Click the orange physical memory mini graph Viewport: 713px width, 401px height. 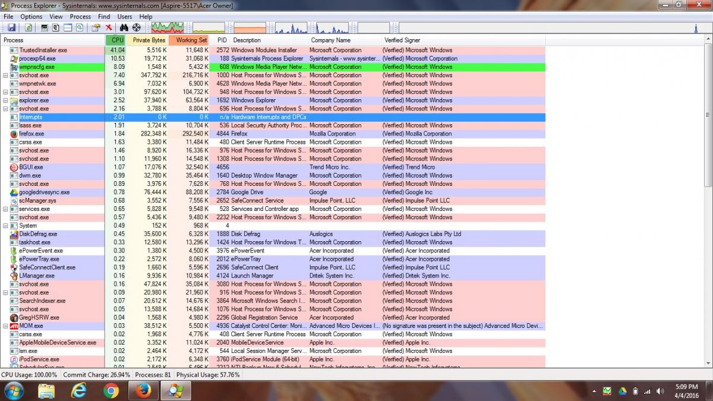coord(250,27)
